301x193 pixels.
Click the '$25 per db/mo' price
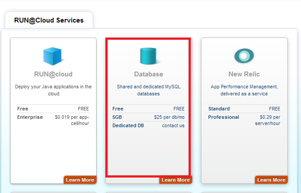pyautogui.click(x=169, y=117)
